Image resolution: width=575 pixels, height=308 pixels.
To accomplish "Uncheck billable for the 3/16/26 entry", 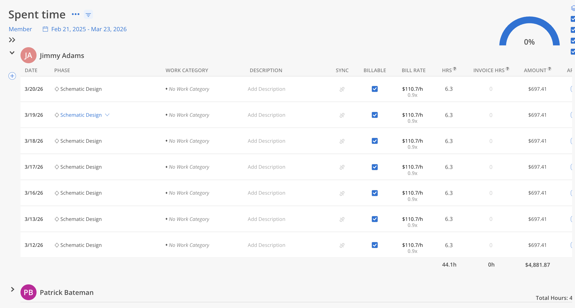I will point(375,193).
